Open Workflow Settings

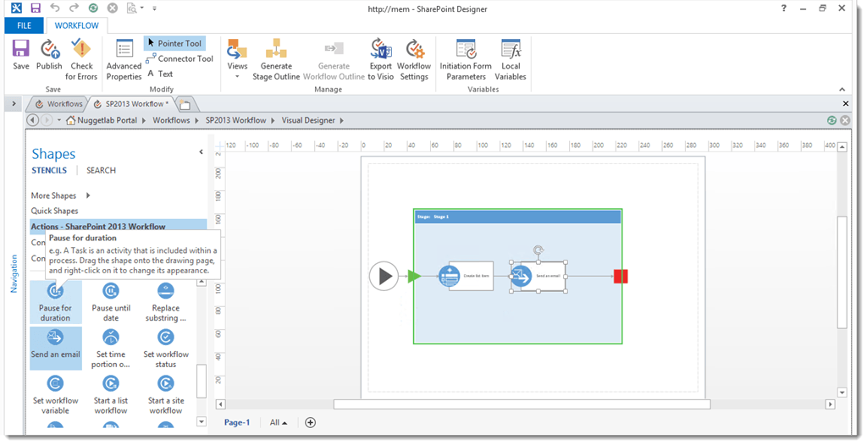click(414, 60)
